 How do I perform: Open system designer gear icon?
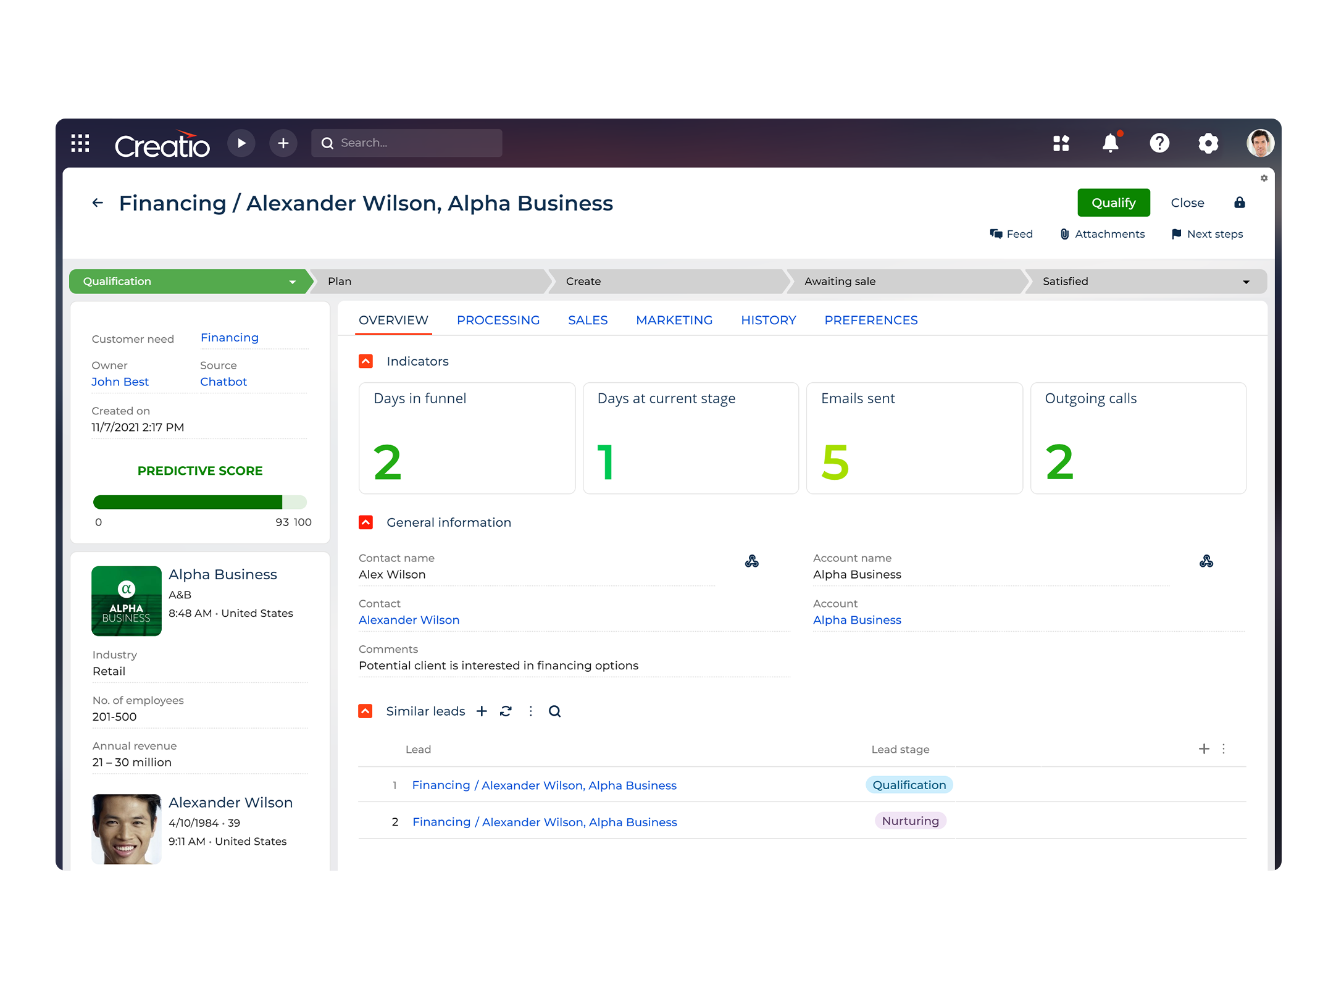[x=1208, y=143]
